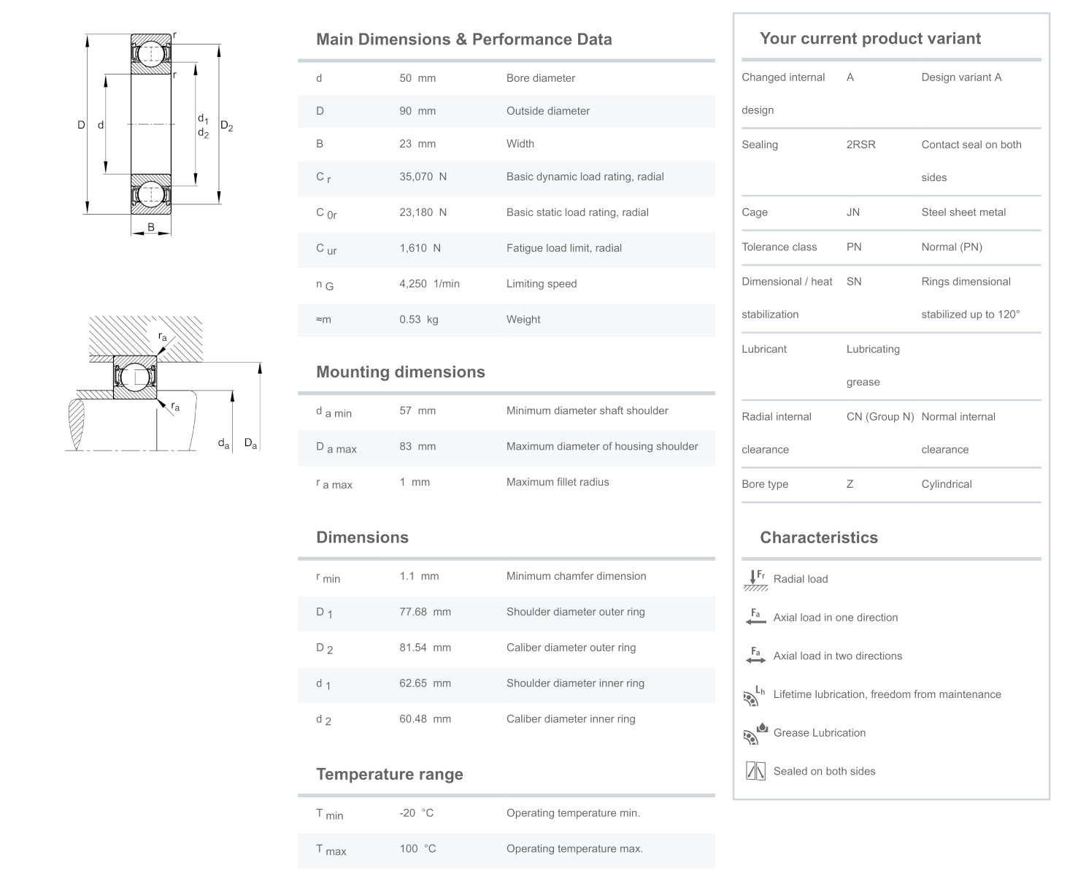The width and height of the screenshot is (1086, 871).
Task: Click the Axial load in one direction icon
Action: point(755,618)
